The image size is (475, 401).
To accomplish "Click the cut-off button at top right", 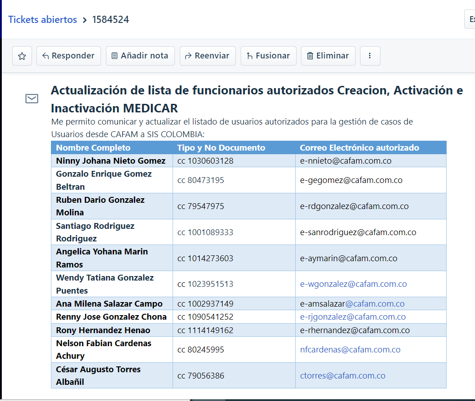I will point(470,19).
